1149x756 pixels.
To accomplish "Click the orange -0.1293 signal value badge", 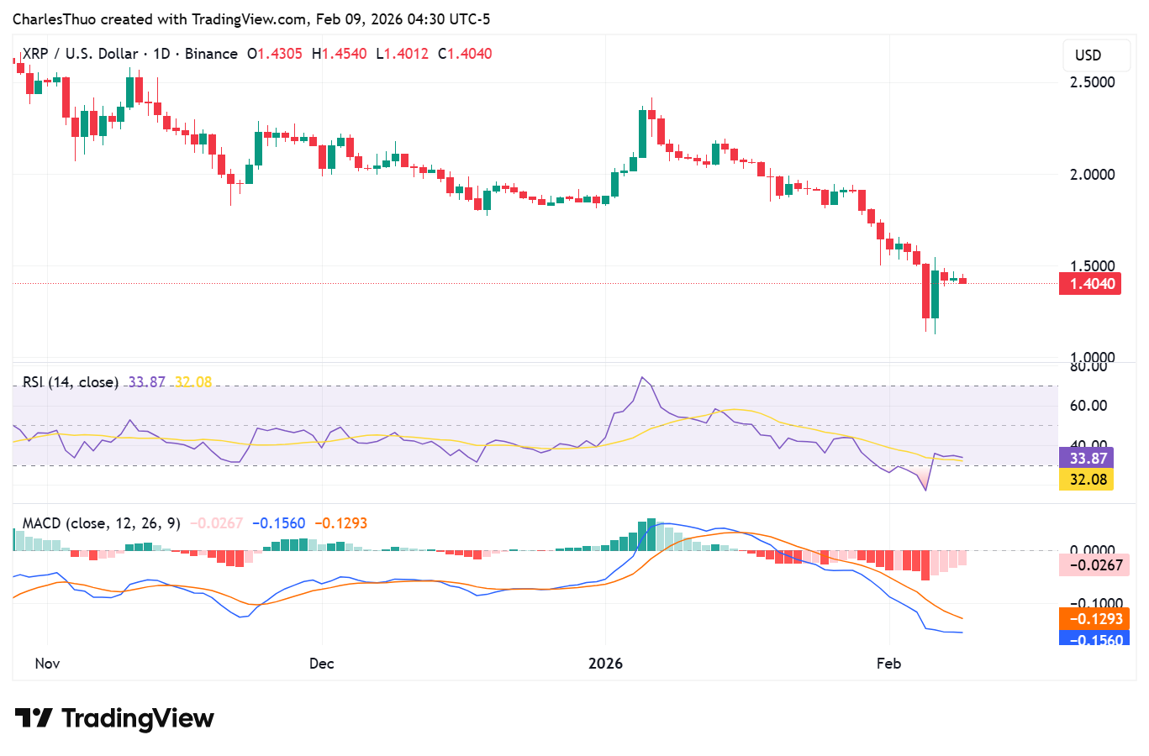I will click(x=1095, y=618).
